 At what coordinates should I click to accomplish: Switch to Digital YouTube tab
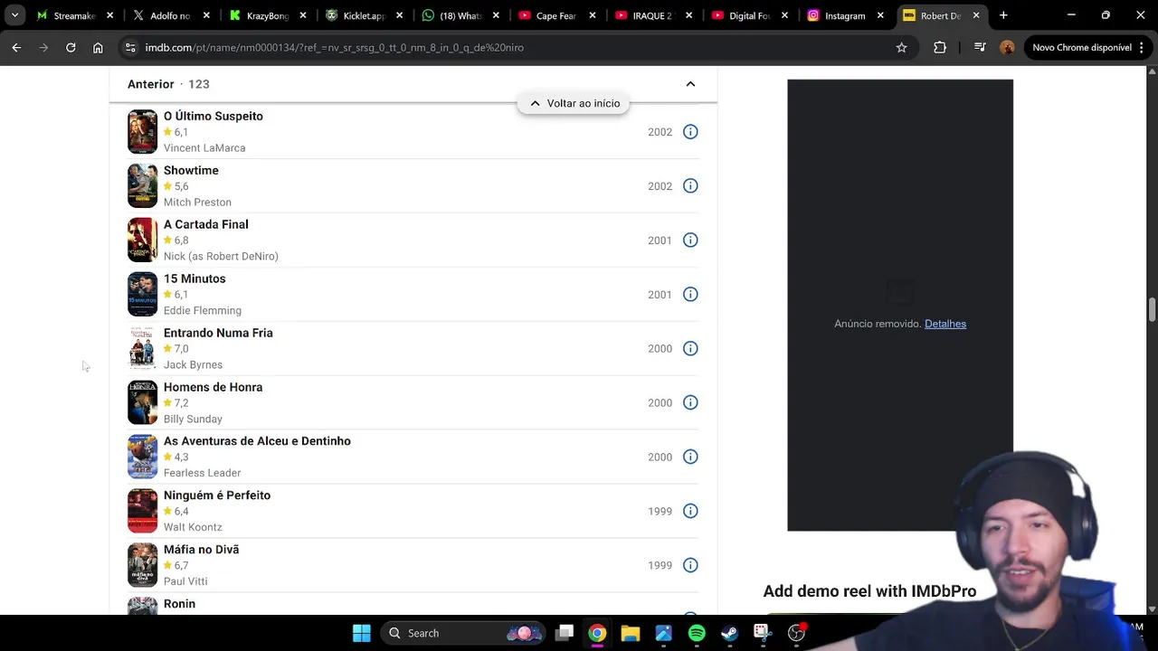749,15
